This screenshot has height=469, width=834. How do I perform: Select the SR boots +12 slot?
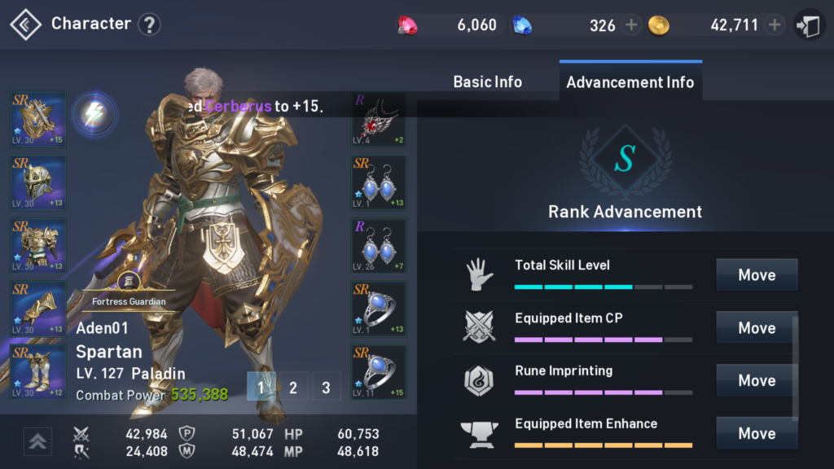point(37,371)
